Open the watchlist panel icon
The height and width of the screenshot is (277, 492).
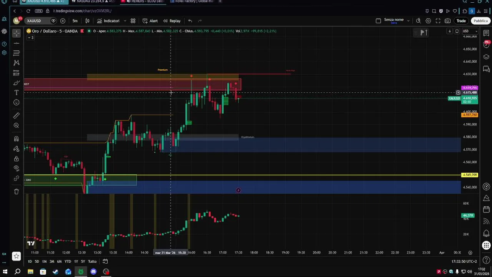click(x=486, y=33)
